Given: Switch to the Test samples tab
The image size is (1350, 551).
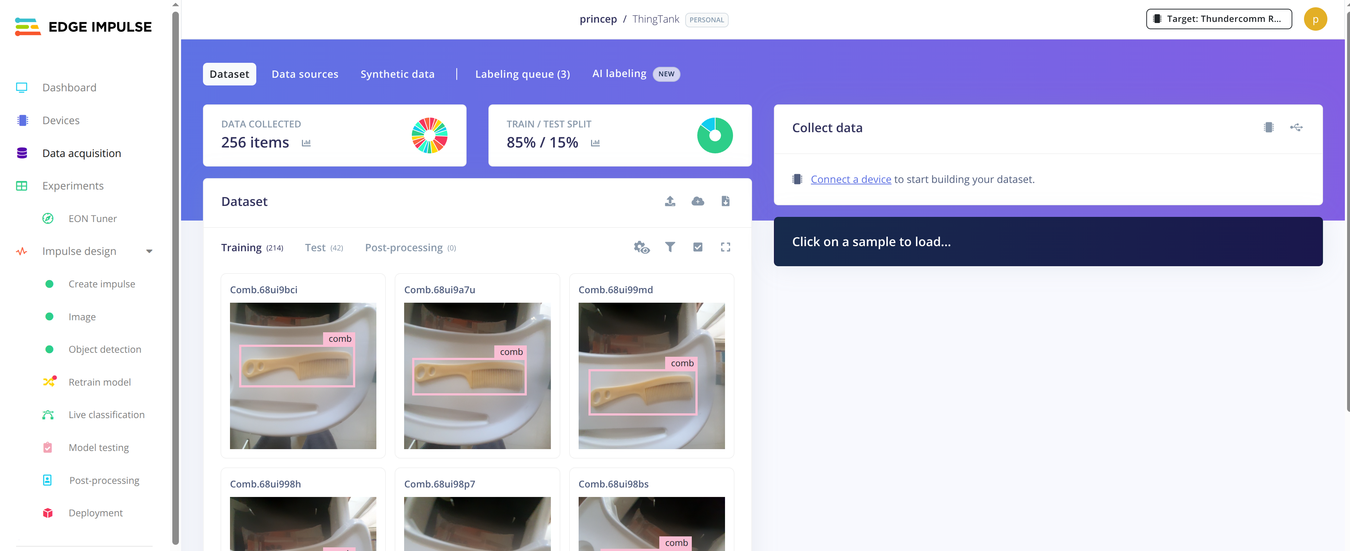Looking at the screenshot, I should [x=315, y=247].
